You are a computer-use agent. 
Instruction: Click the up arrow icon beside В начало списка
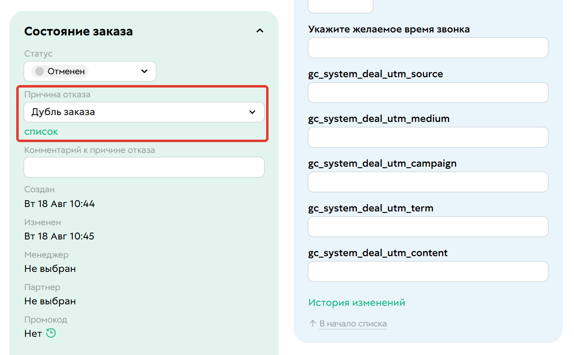[313, 324]
